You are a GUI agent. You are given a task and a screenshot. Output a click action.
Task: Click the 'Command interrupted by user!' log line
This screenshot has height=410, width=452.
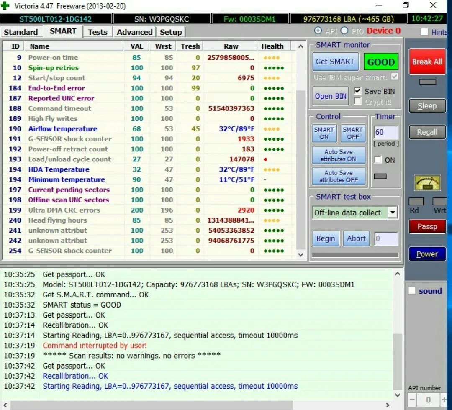point(95,346)
